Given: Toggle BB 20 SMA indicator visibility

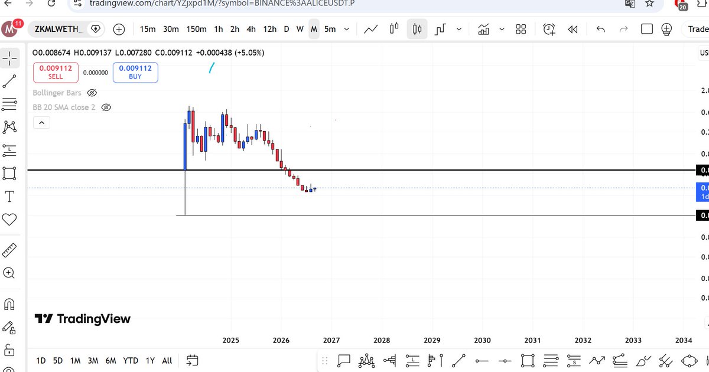Looking at the screenshot, I should tap(106, 107).
